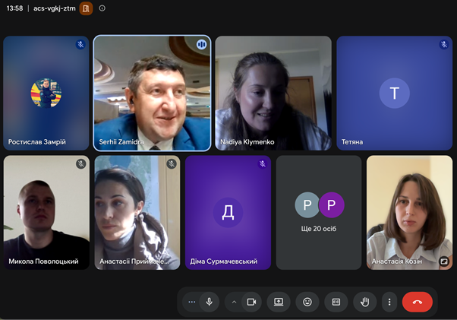Screen dimensions: 457x320
Task: Click the red leave call button
Action: click(418, 302)
